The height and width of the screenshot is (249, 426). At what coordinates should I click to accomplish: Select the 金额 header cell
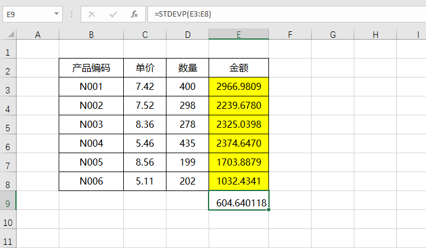[238, 68]
